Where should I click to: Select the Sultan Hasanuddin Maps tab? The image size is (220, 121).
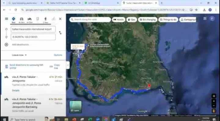pyautogui.click(x=140, y=3)
